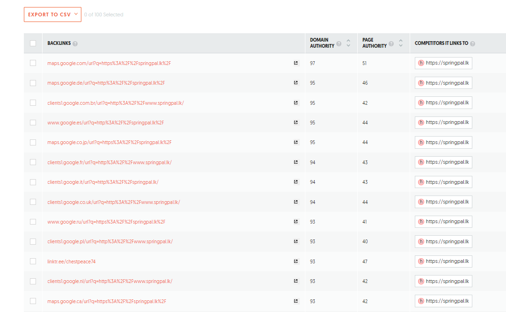
Task: Click domain authority value 97
Action: pos(312,63)
